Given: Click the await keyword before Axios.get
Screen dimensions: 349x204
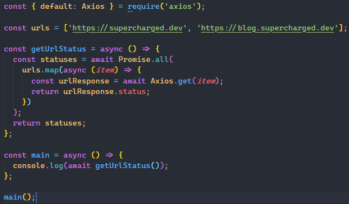Looking at the screenshot, I should click(x=134, y=81).
